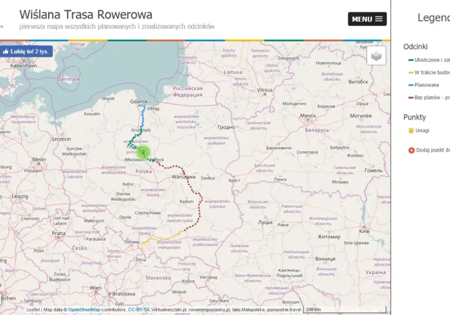Click the Dodaj punkt link in the legend
This screenshot has width=450, height=315.
(433, 150)
